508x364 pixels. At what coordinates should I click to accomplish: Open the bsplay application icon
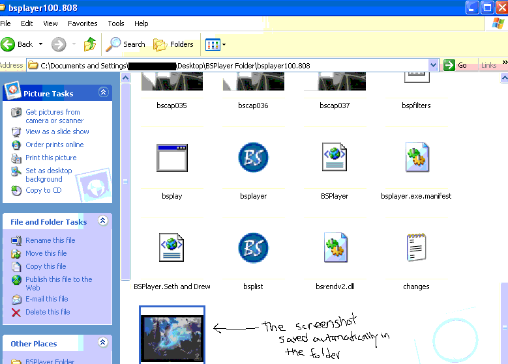point(172,158)
